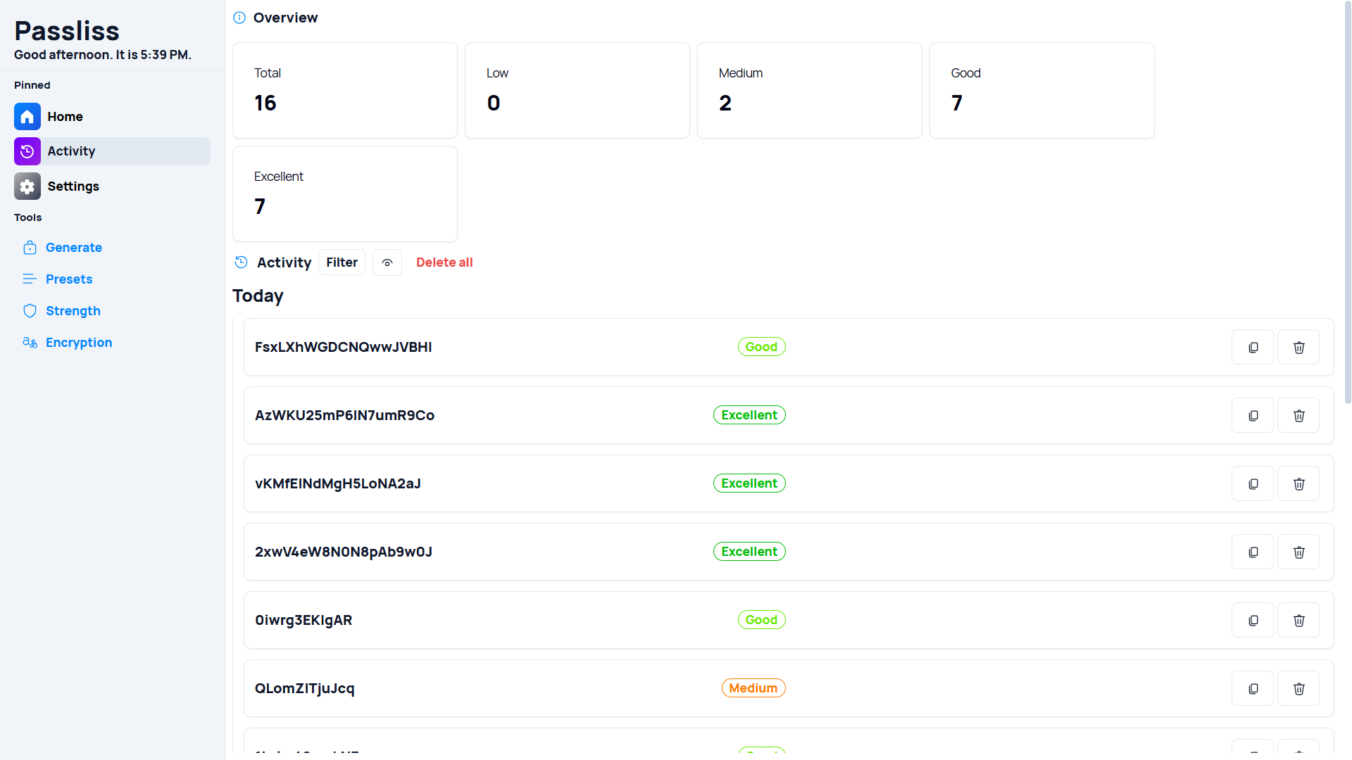Screen dimensions: 1352x760
Task: Click the Medium strength count card
Action: click(810, 91)
